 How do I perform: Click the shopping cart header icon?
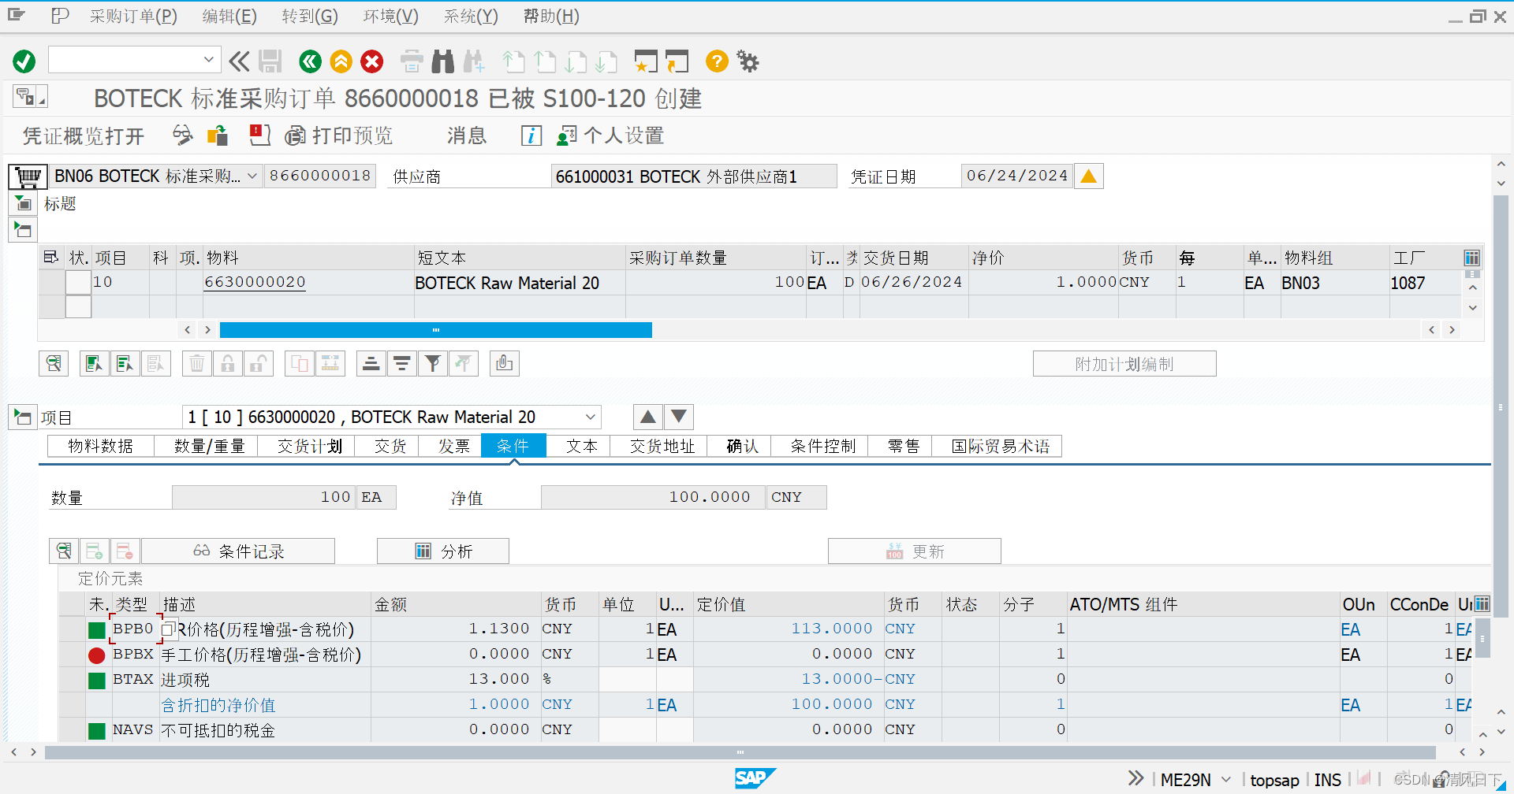click(x=28, y=176)
